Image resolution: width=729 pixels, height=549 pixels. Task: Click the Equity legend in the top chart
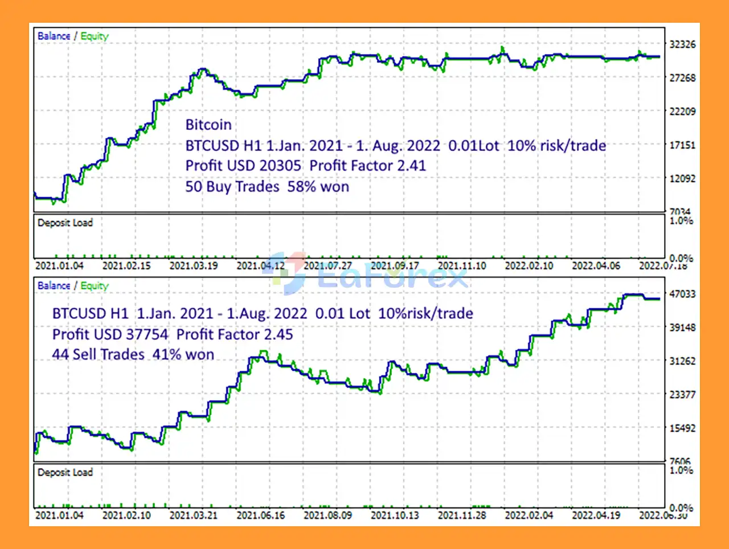tap(95, 36)
